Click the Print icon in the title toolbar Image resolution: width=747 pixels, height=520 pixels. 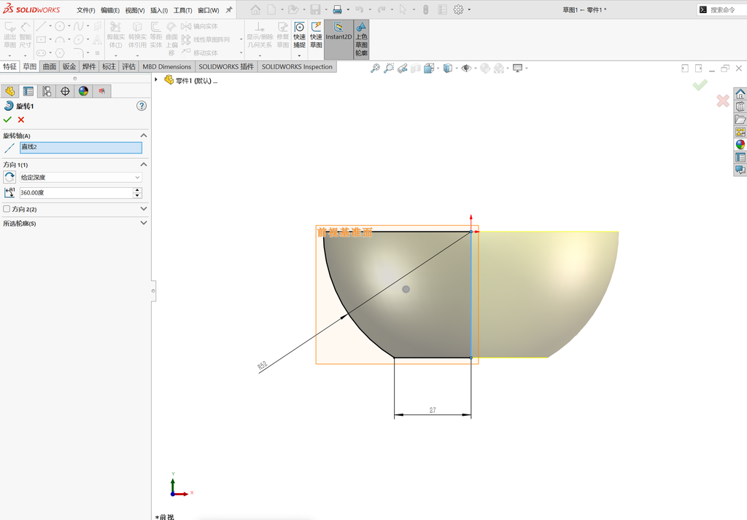(337, 9)
